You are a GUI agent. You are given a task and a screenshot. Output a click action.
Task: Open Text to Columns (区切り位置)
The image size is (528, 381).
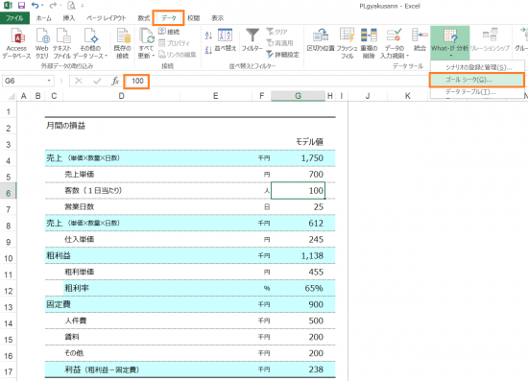pos(321,40)
